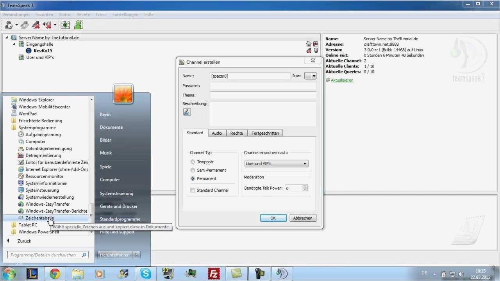Image resolution: width=500 pixels, height=281 pixels.
Task: Click the home icon on Eingangshalle row
Action: [x=309, y=44]
